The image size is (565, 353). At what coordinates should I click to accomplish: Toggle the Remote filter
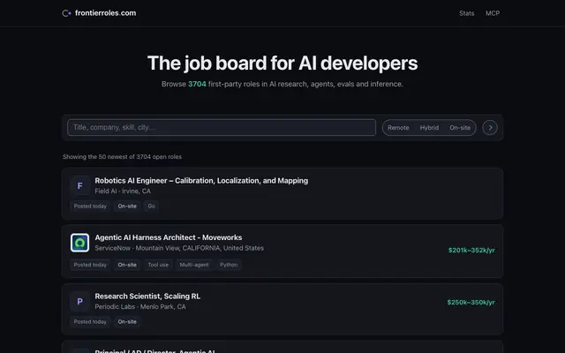pos(398,127)
